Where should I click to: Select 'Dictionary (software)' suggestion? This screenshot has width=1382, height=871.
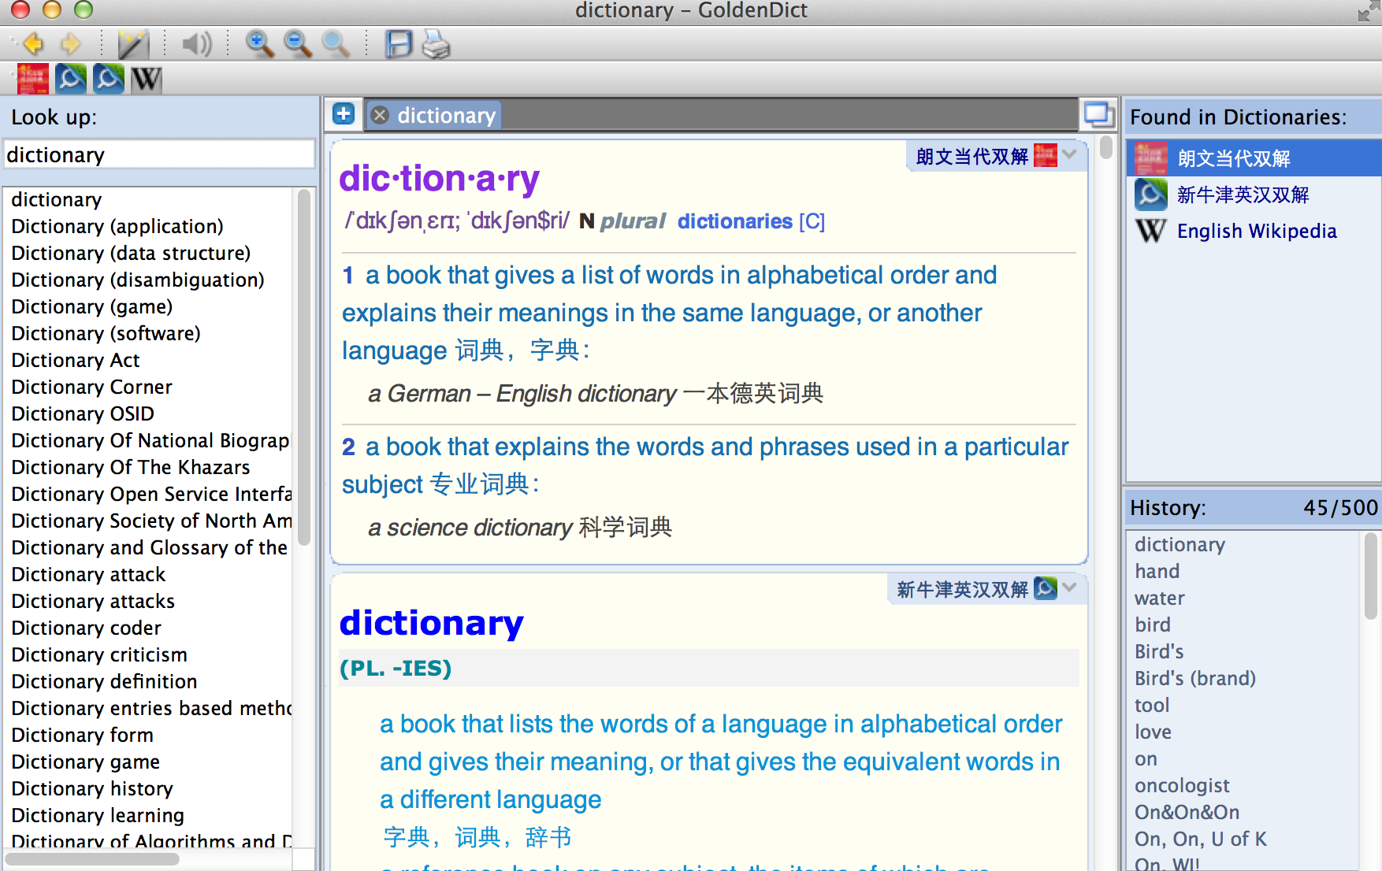click(x=106, y=334)
